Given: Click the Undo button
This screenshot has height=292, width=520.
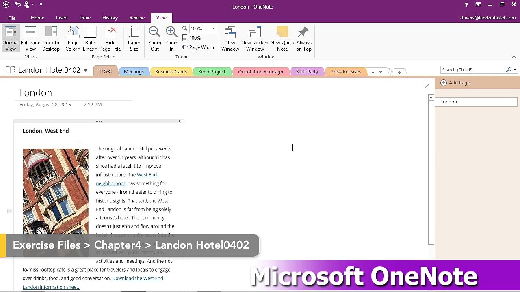Looking at the screenshot, I should [17, 4].
